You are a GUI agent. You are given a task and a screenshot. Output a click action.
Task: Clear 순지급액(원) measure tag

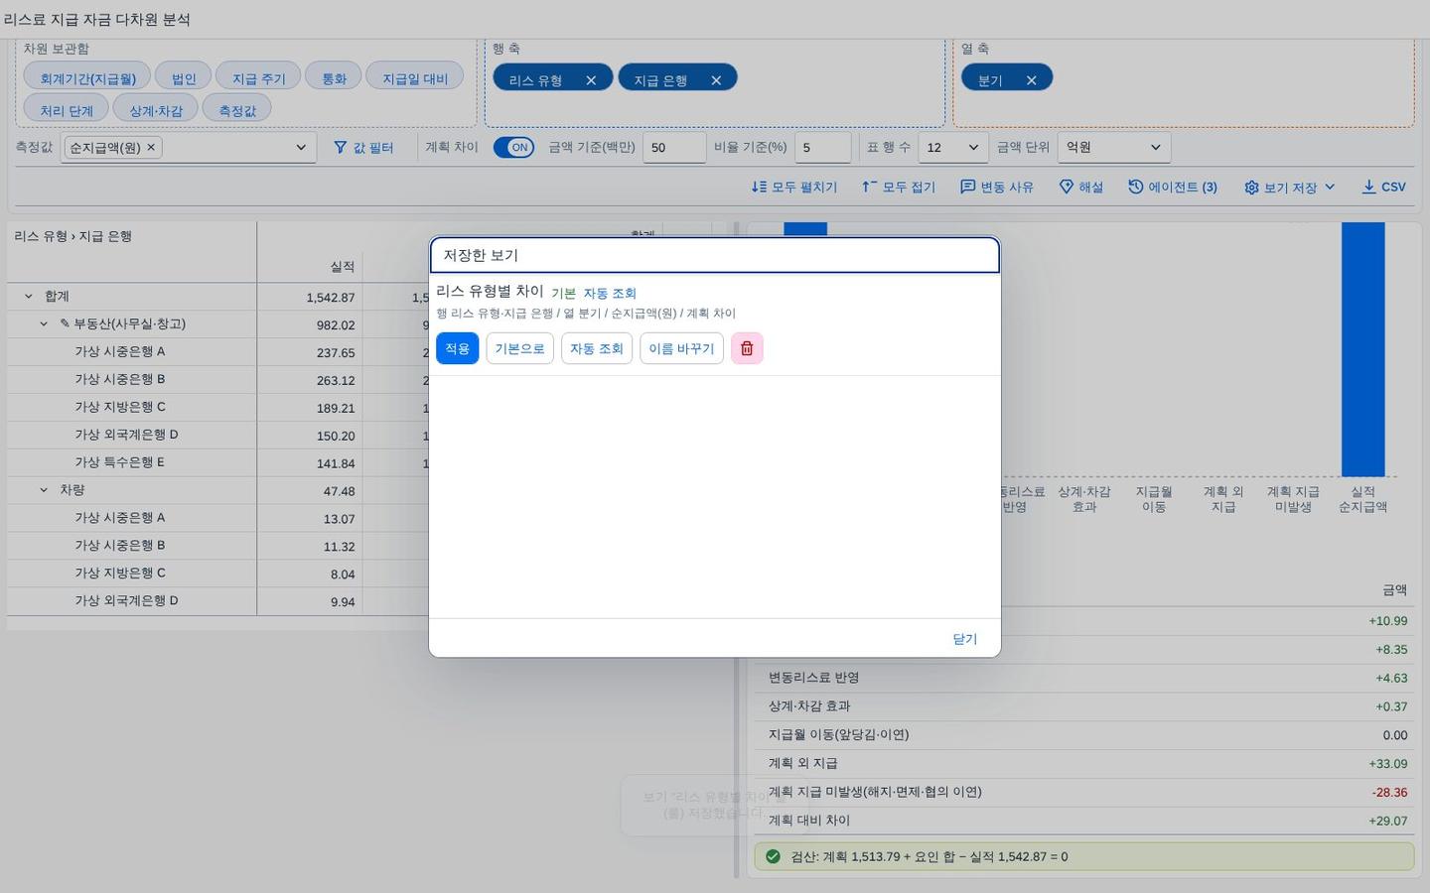[x=151, y=147]
